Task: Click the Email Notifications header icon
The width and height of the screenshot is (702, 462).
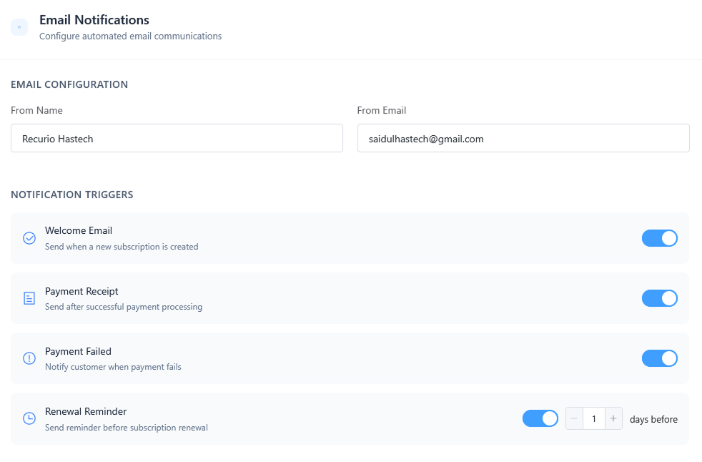Action: (19, 26)
